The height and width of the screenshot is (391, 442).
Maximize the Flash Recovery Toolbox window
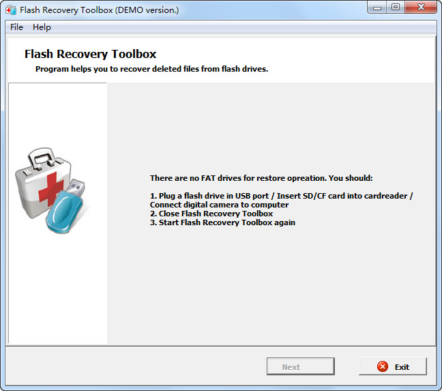[x=396, y=8]
